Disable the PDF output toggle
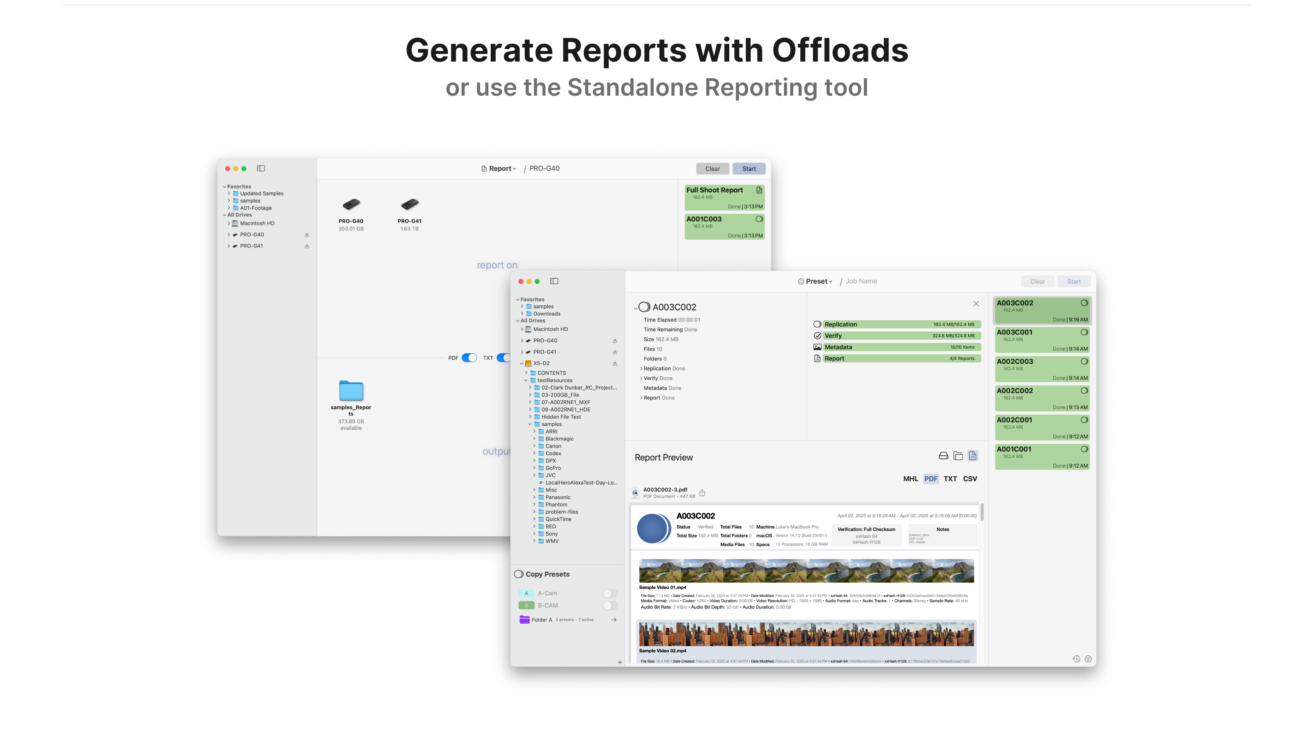 coord(469,358)
